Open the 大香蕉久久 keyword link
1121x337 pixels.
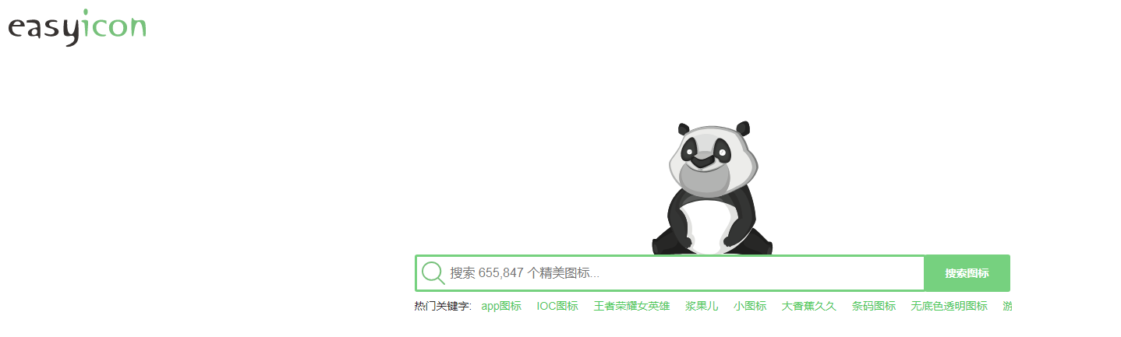click(809, 307)
